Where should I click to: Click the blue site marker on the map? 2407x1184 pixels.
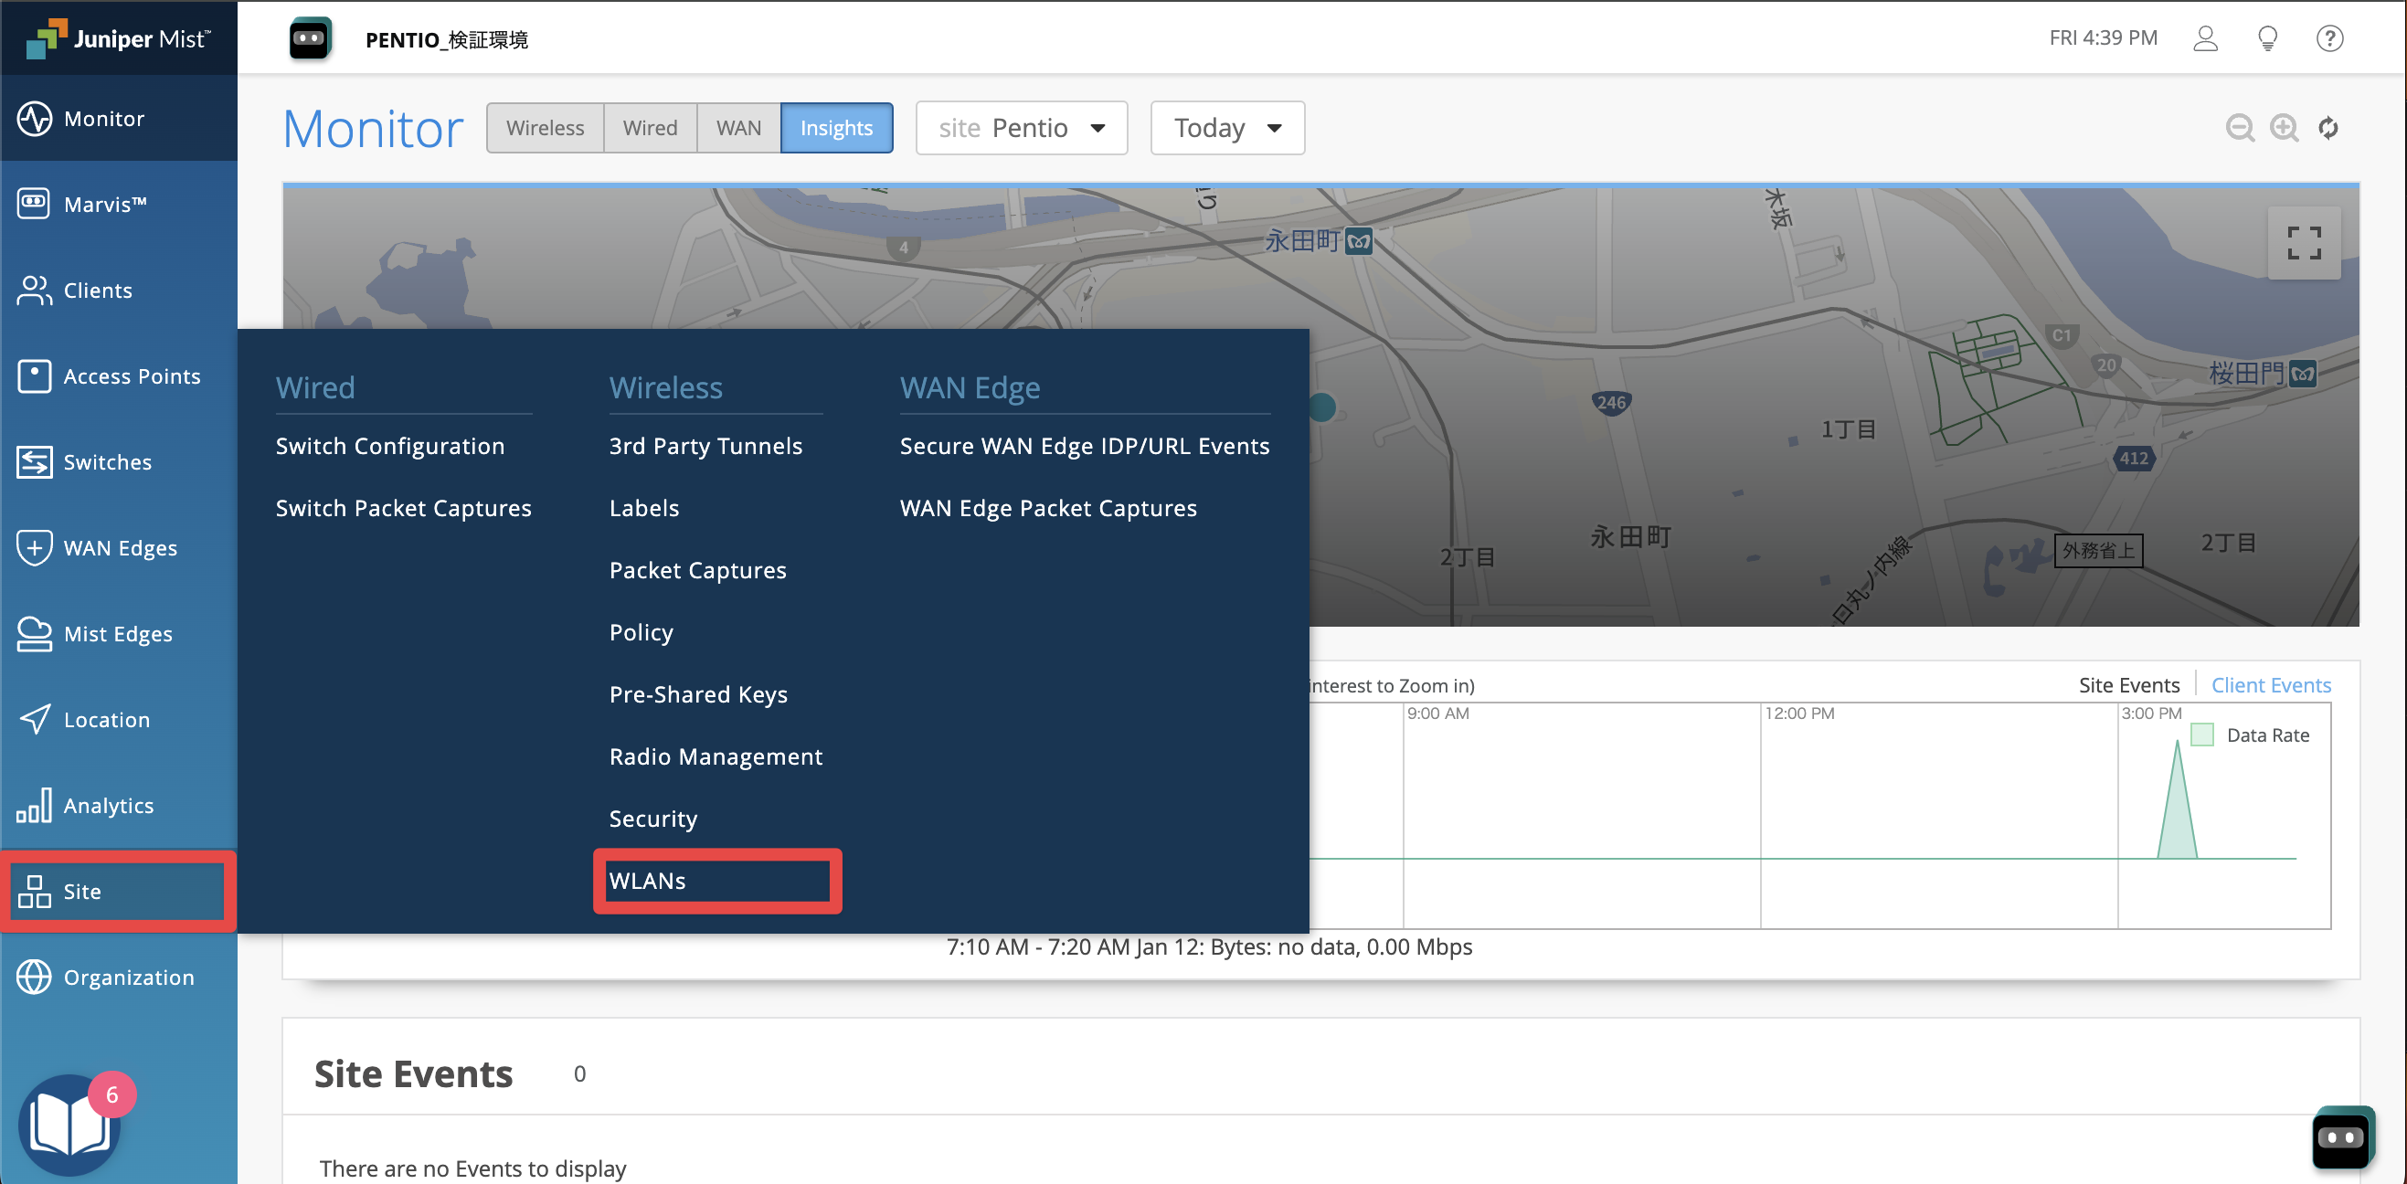[1321, 407]
